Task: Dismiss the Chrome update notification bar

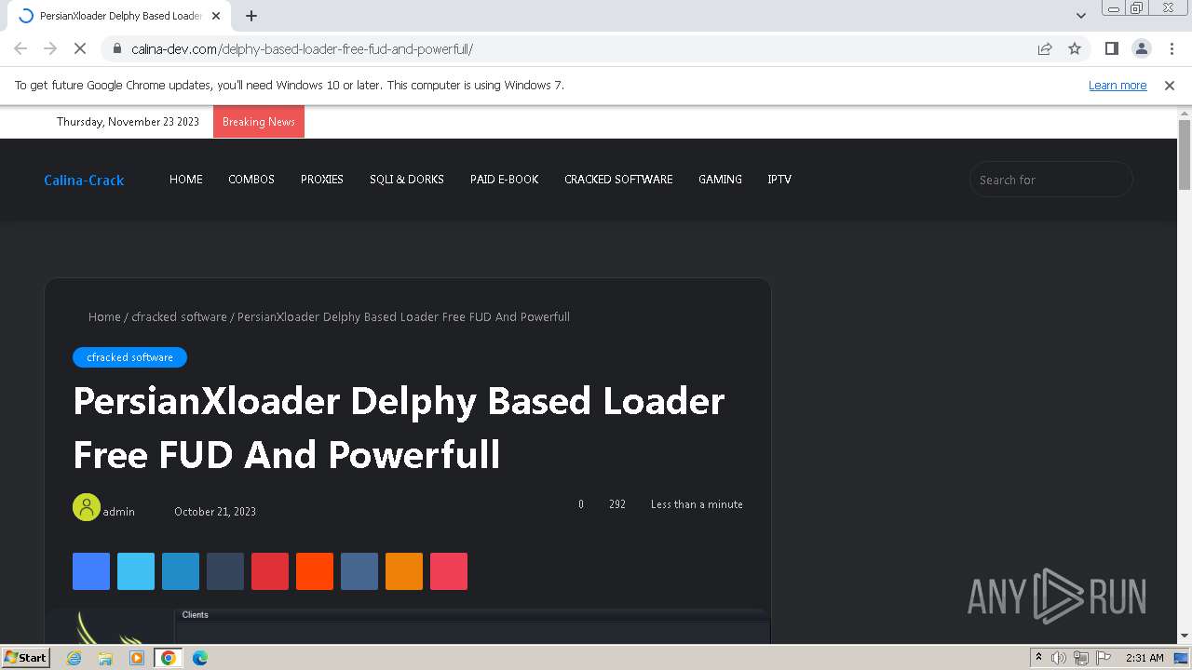Action: [1170, 85]
